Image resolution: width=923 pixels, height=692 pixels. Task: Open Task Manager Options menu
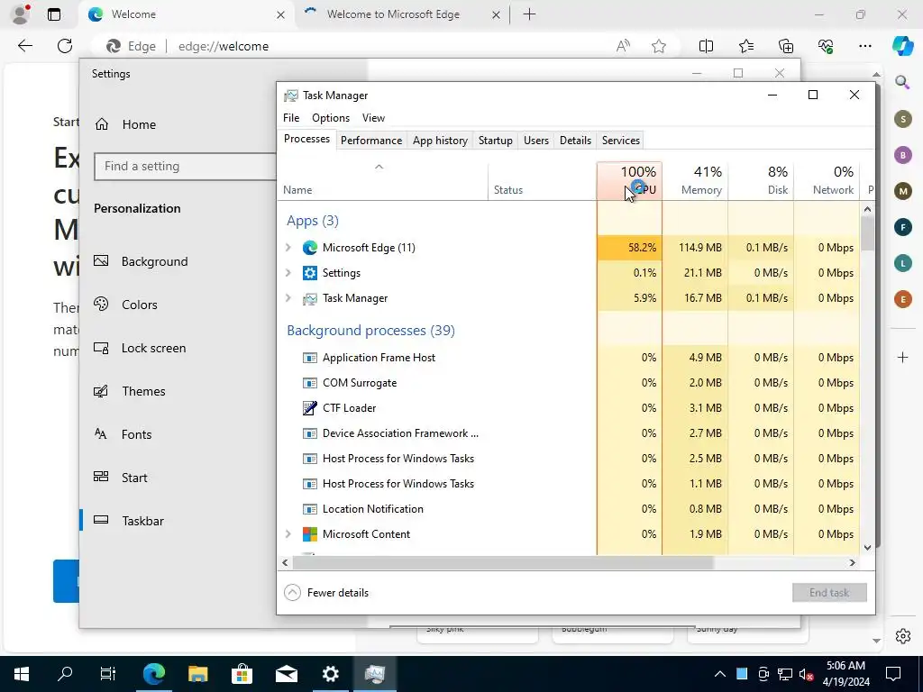coord(331,118)
